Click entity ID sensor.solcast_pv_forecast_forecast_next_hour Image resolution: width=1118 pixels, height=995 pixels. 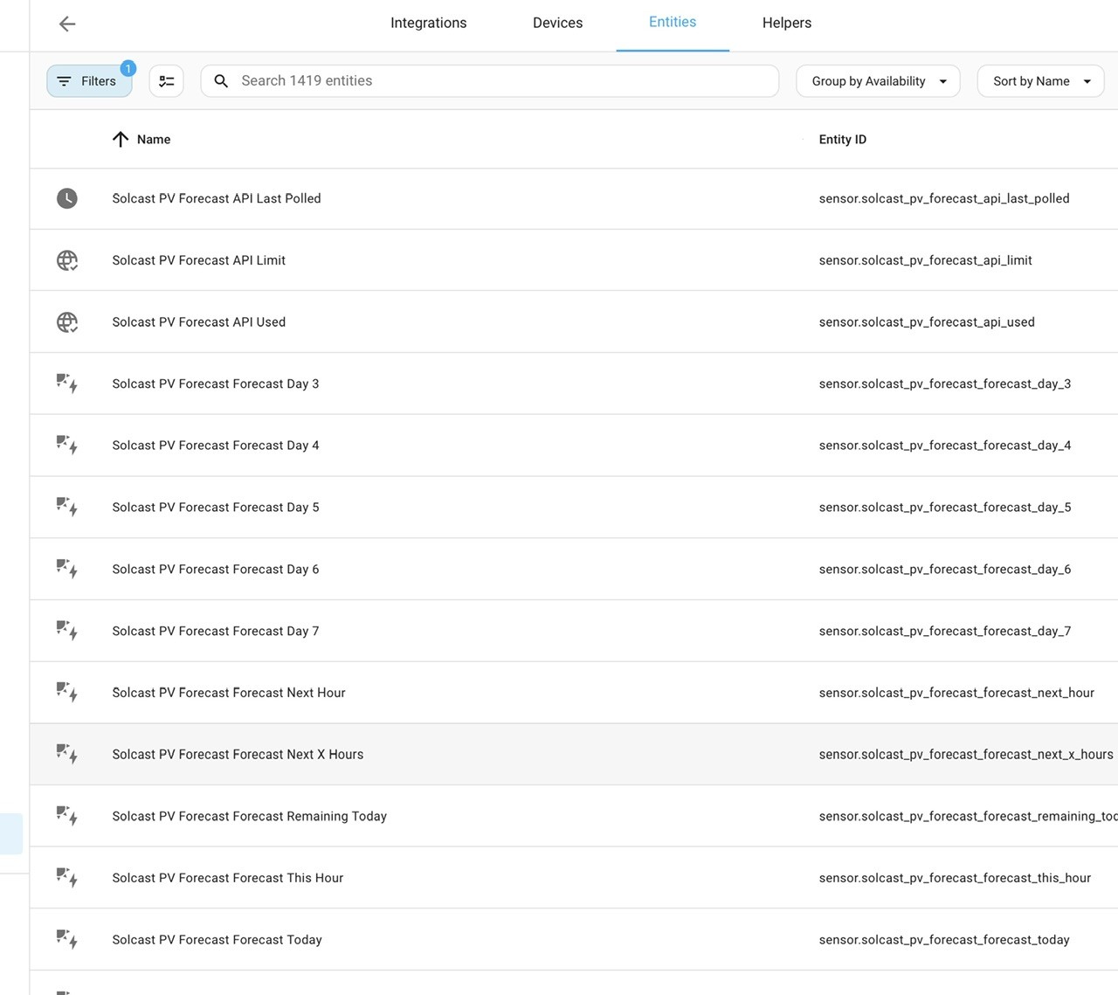coord(956,693)
